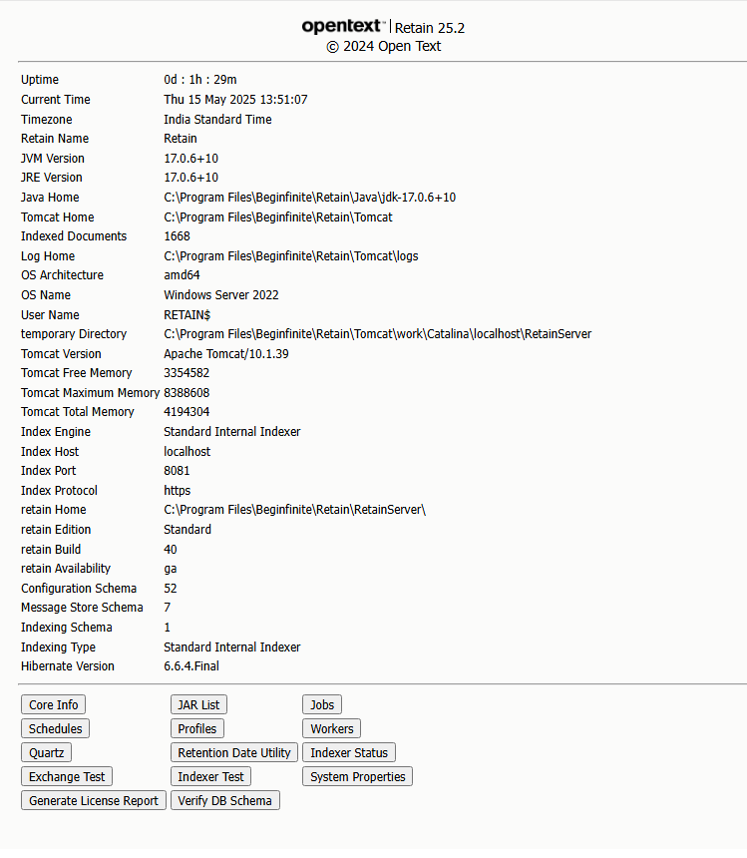Click the temporary Directory RetainServer path
This screenshot has height=858, width=747.
pos(377,334)
